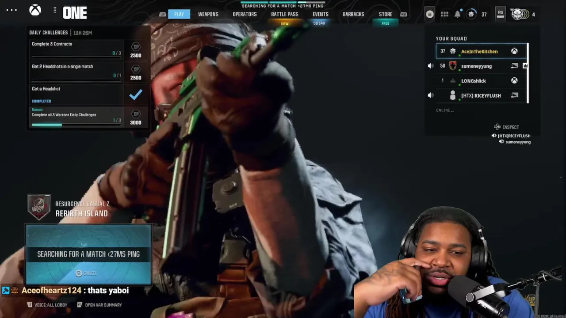Click the player rank emblem in header
Viewport: 566px width, 318px height.
click(471, 14)
